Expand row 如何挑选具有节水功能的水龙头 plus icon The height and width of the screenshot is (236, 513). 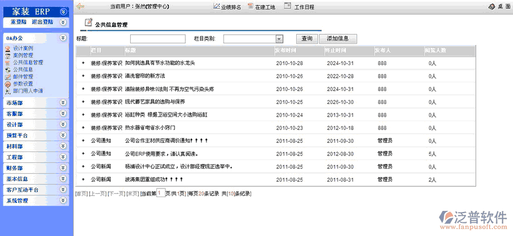(83, 63)
